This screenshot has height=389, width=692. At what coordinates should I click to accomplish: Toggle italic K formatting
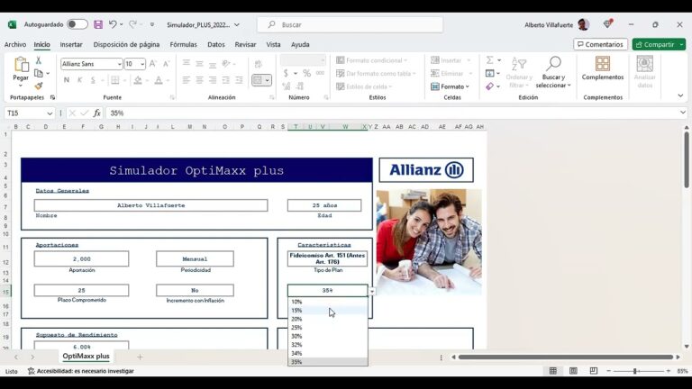79,80
